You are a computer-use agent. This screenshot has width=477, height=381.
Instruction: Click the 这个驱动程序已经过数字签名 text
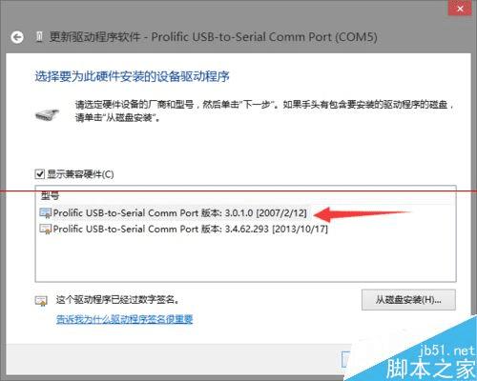[x=117, y=299]
